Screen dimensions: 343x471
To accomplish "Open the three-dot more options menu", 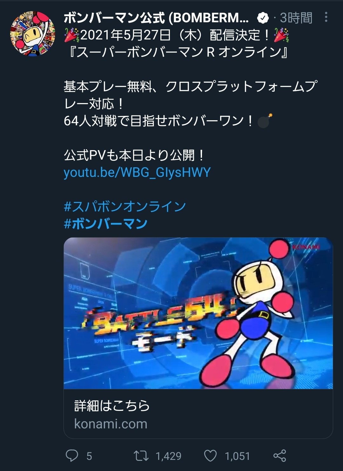I will click(x=326, y=17).
